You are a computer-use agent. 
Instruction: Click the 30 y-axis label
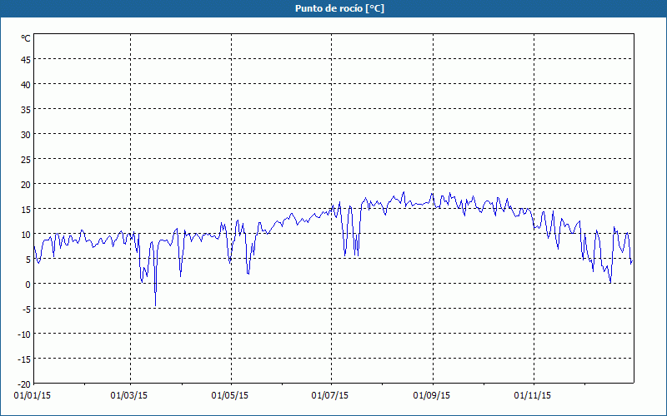26,135
